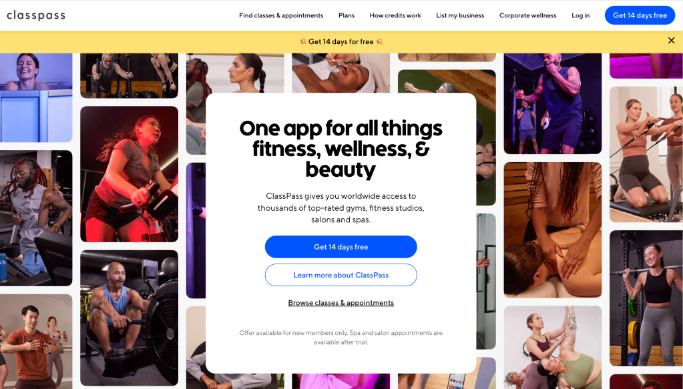The image size is (683, 389).
Task: Open Corporate wellness page
Action: pyautogui.click(x=527, y=15)
